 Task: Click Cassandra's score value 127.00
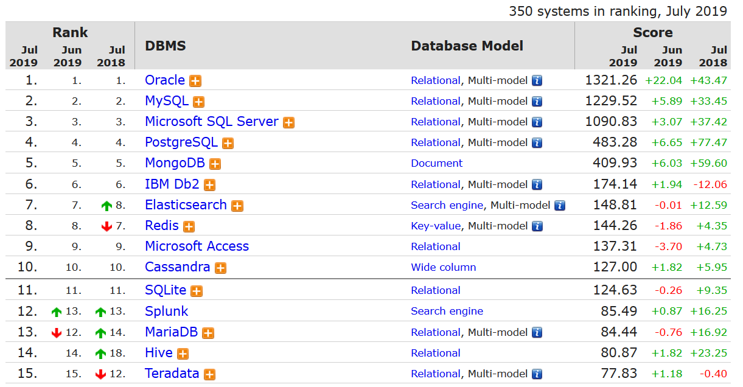614,267
